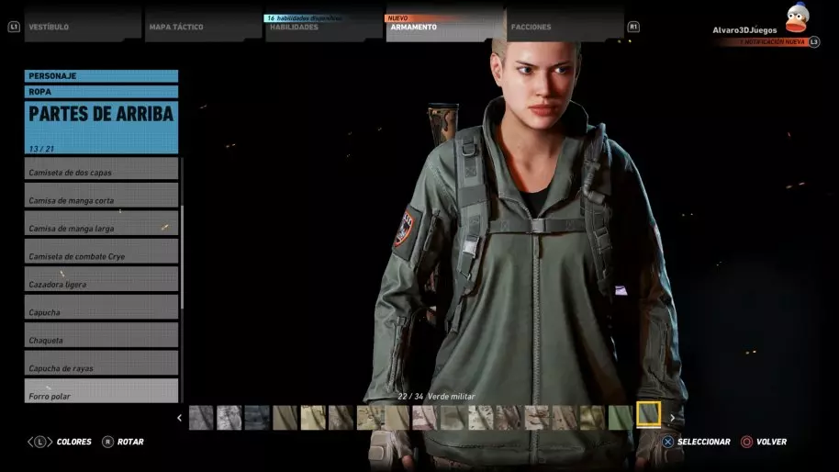
Task: Click the 13 / 21 item counter
Action: [x=41, y=149]
